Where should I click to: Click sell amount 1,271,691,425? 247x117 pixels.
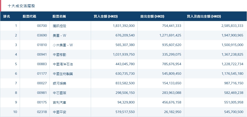(170, 35)
